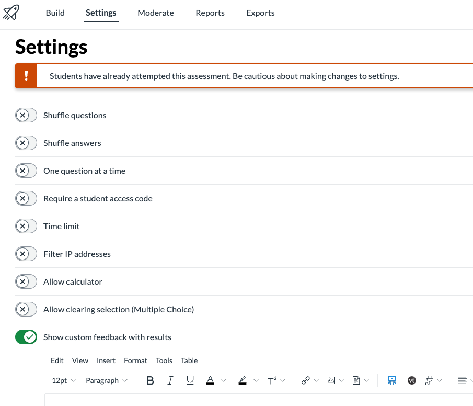
Task: Click inside the feedback editor text area
Action: [x=259, y=400]
